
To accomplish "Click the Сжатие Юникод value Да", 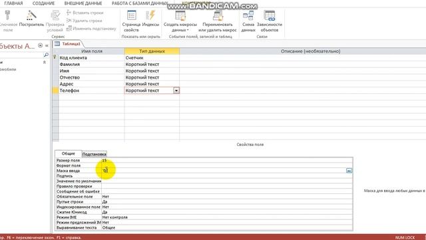I will (x=227, y=212).
